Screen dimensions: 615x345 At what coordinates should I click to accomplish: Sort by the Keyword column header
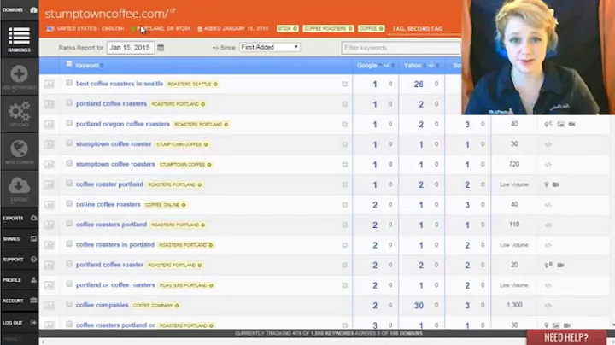[89, 66]
